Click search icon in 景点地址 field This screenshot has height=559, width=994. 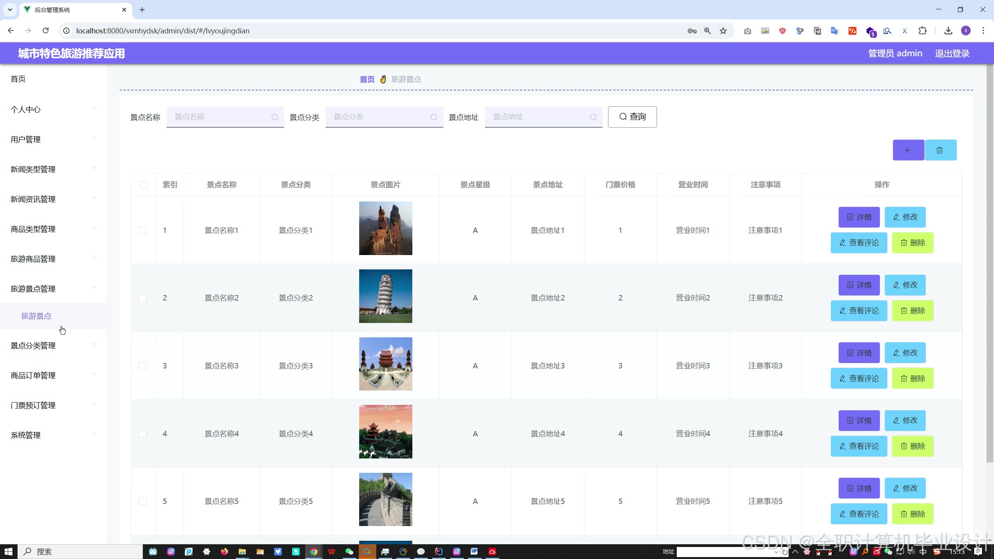point(593,117)
